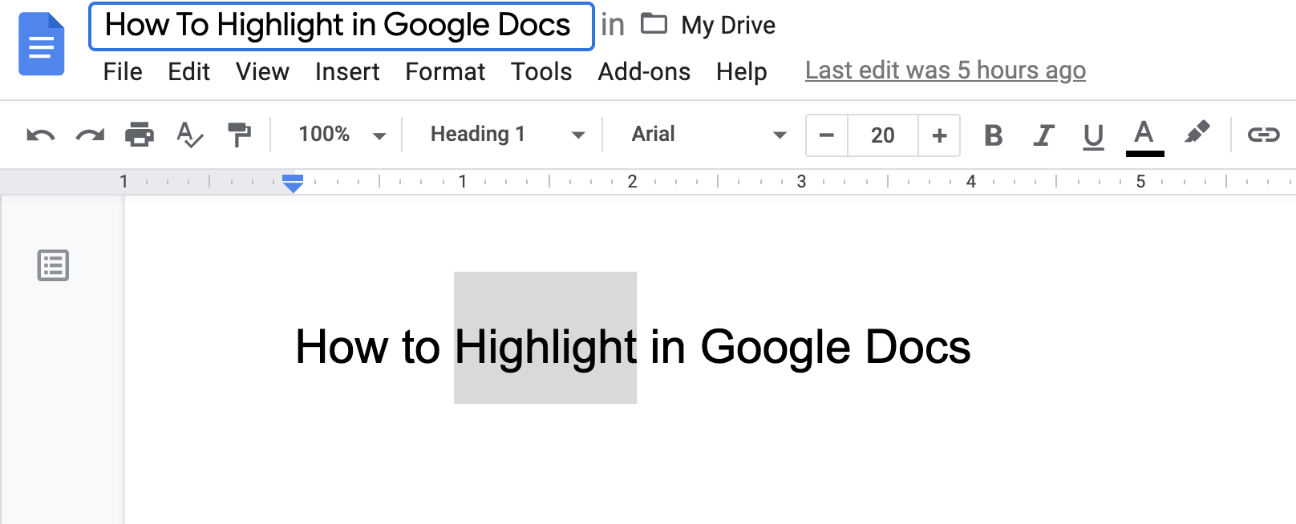Viewport: 1296px width, 524px height.
Task: Print the document with printer icon
Action: (140, 134)
